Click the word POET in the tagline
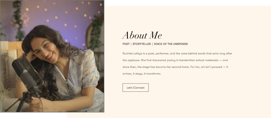Image resolution: width=271 pixels, height=118 pixels. [126, 44]
